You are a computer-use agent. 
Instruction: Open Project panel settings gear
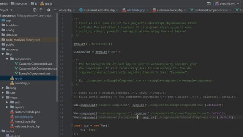(x=49, y=10)
